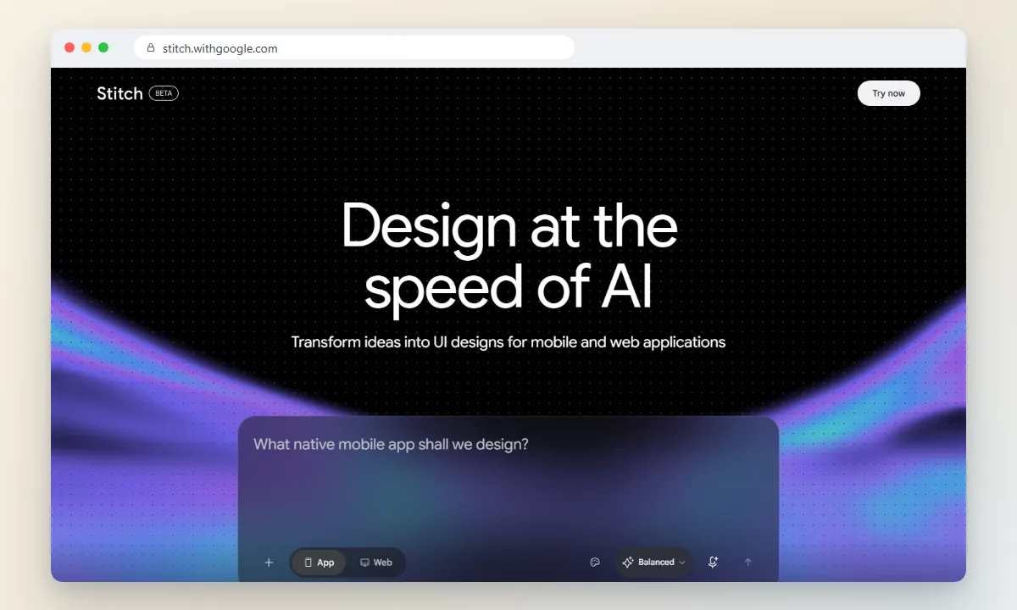Viewport: 1017px width, 610px height.
Task: Switch to the Web mode toggle
Action: tap(375, 563)
